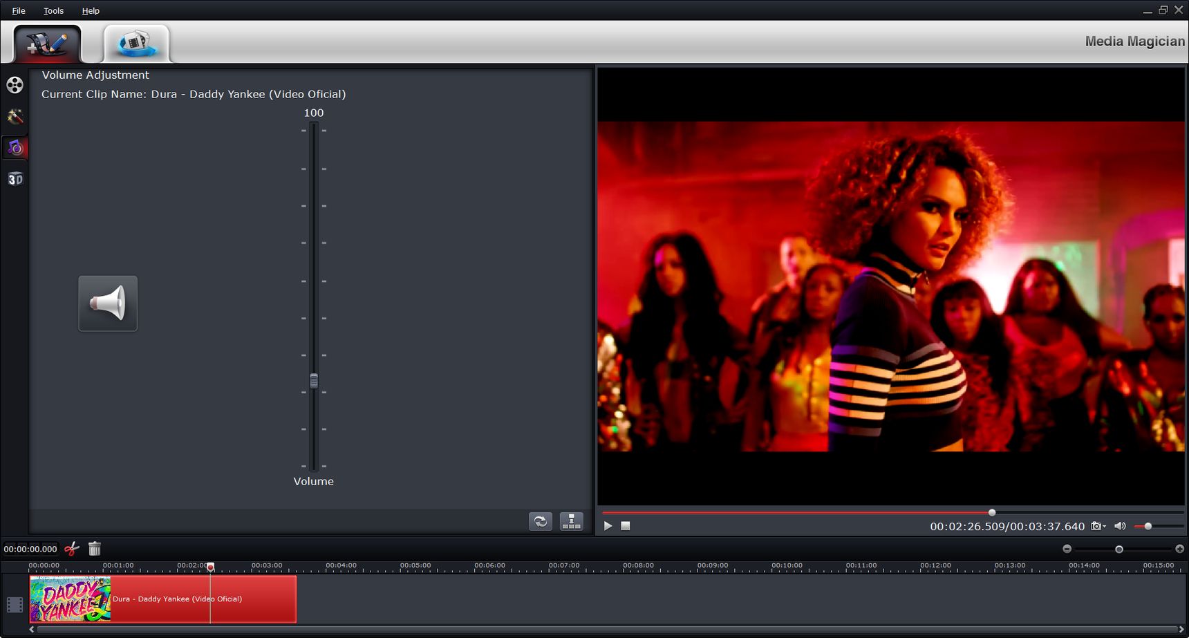Select the audio music note panel
The height and width of the screenshot is (638, 1189).
pos(15,147)
